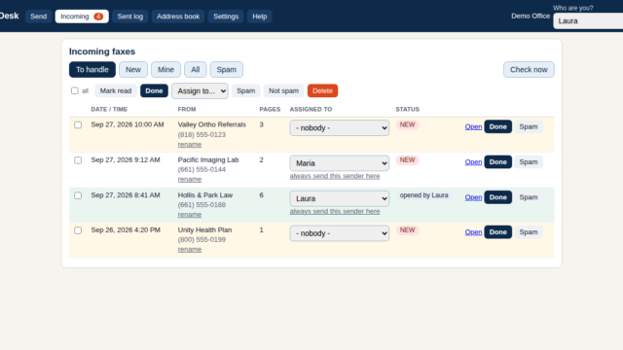Open the Send page
The height and width of the screenshot is (350, 623).
click(39, 17)
